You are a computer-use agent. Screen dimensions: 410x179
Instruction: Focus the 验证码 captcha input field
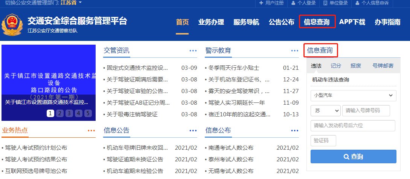click(x=323, y=141)
